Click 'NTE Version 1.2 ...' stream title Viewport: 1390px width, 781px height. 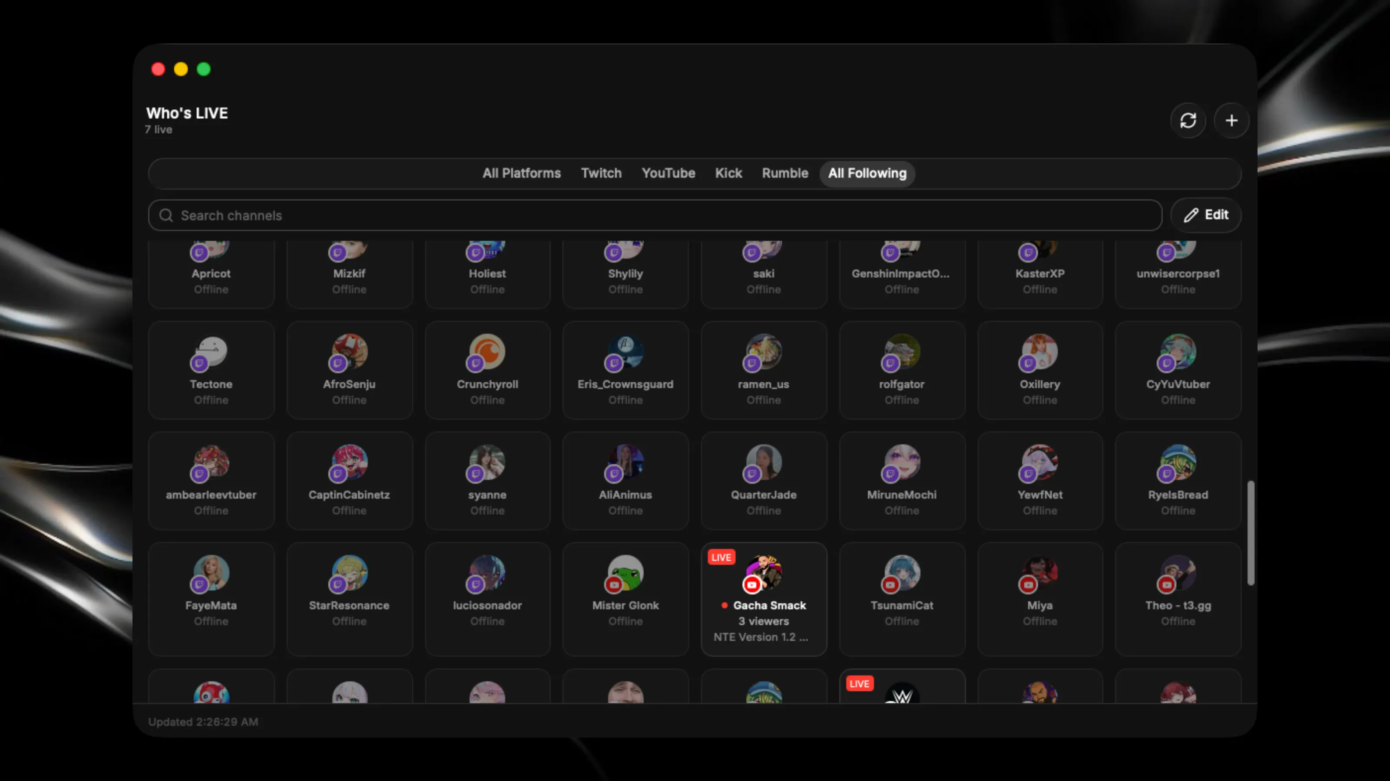pos(761,637)
